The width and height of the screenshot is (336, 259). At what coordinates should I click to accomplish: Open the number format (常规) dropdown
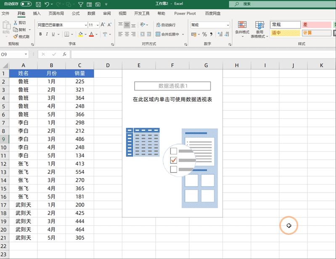point(228,25)
